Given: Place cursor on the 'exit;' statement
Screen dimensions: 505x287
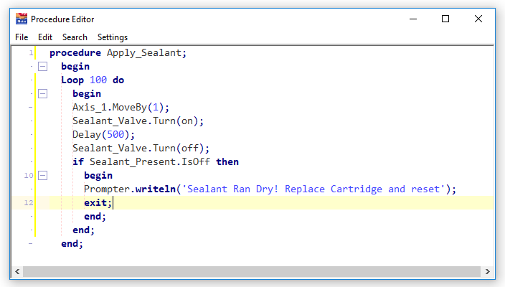Looking at the screenshot, I should point(97,203).
